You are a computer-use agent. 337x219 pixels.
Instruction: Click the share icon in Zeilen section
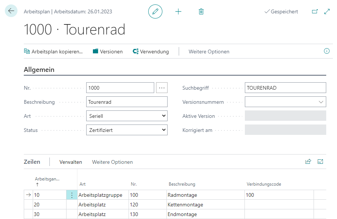coord(308,162)
